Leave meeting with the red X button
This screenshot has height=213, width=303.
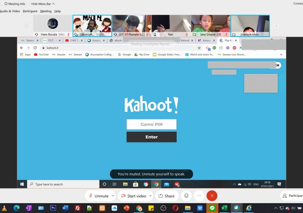(x=212, y=196)
